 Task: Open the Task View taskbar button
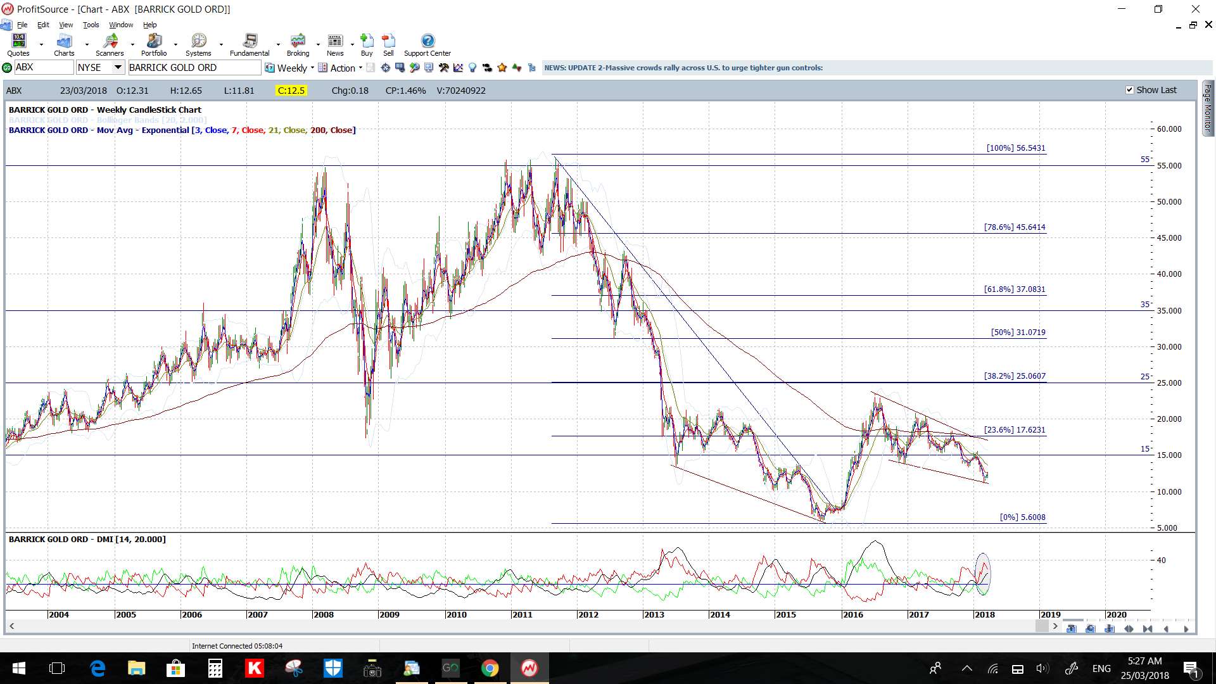tap(58, 668)
